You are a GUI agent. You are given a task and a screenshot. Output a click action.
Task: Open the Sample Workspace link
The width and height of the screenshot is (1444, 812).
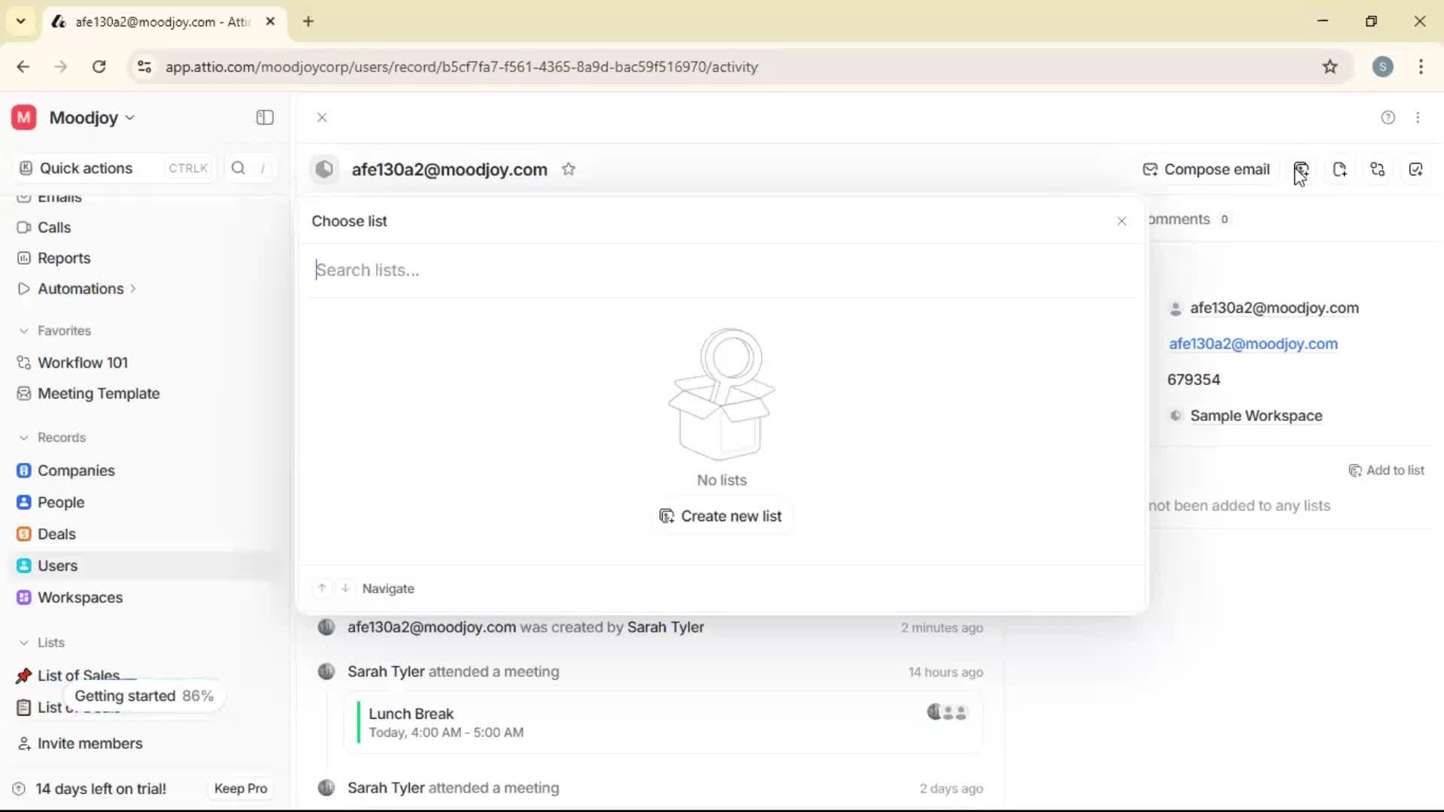tap(1256, 415)
